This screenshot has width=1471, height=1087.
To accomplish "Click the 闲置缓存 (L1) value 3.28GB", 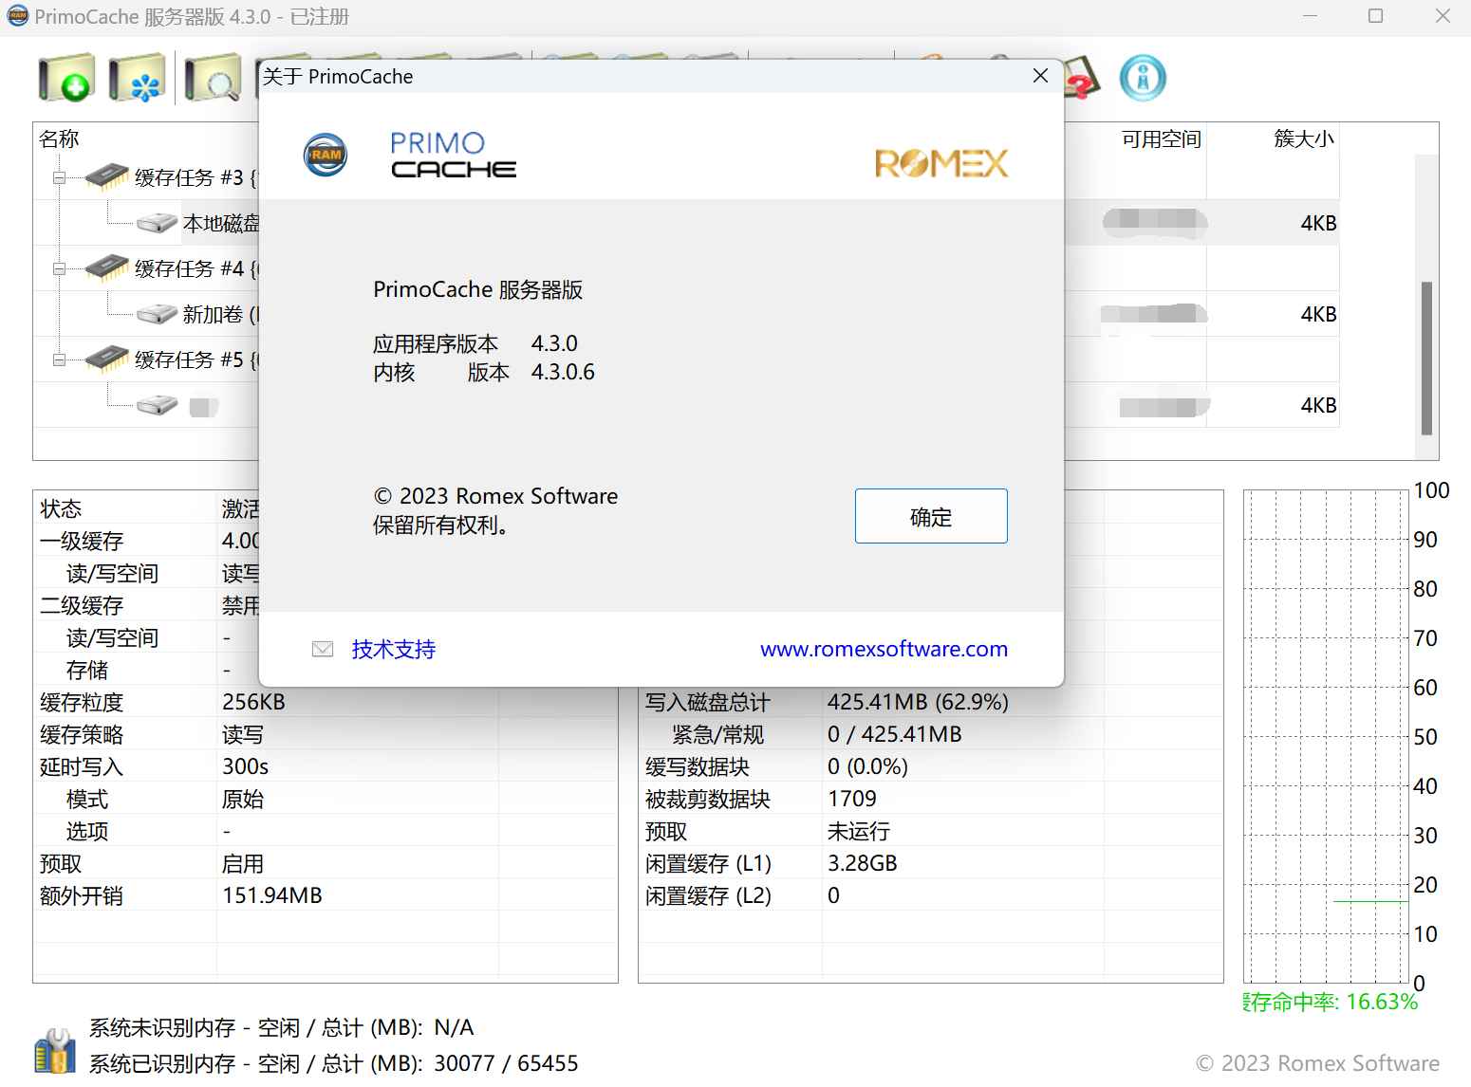I will click(862, 863).
